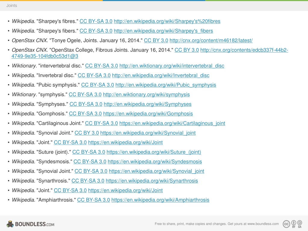Open the Cartilaginous_joint Wikipedia URL

172,123
